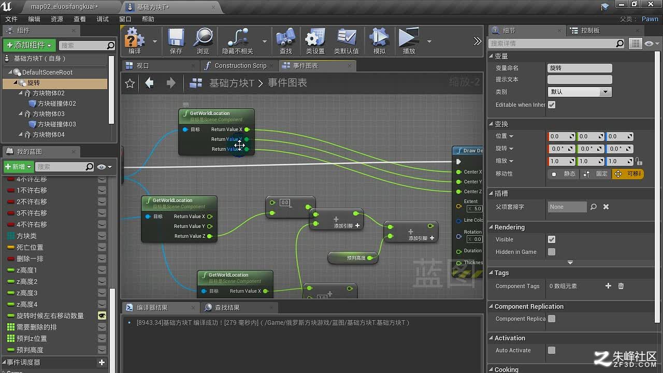Add new event dispatcher with plus icon
The width and height of the screenshot is (663, 373).
[102, 363]
